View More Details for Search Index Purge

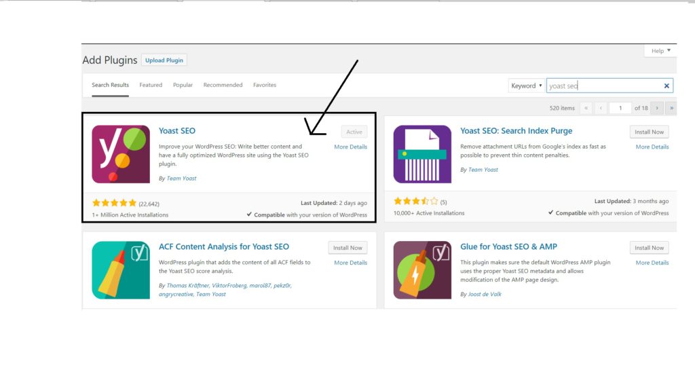[x=652, y=147]
